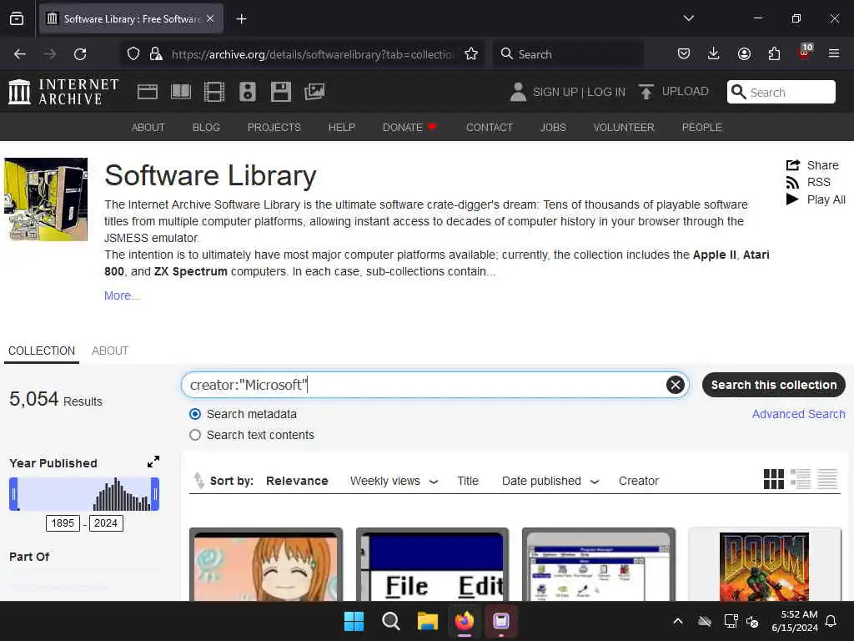
Task: Open the Pocket save icon
Action: coord(684,53)
